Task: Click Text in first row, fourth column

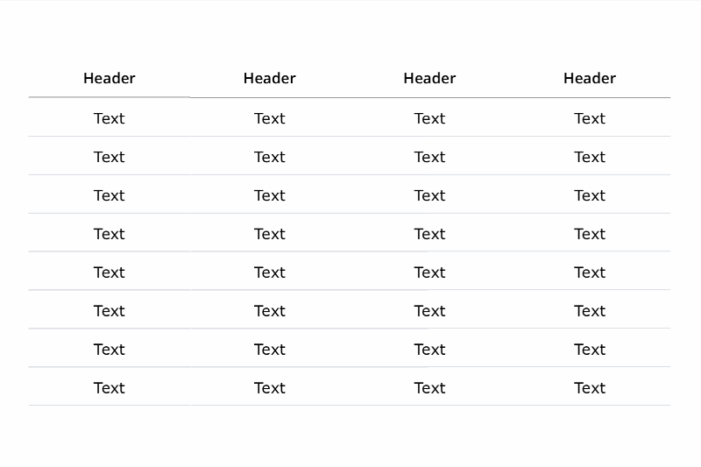Action: (x=589, y=118)
